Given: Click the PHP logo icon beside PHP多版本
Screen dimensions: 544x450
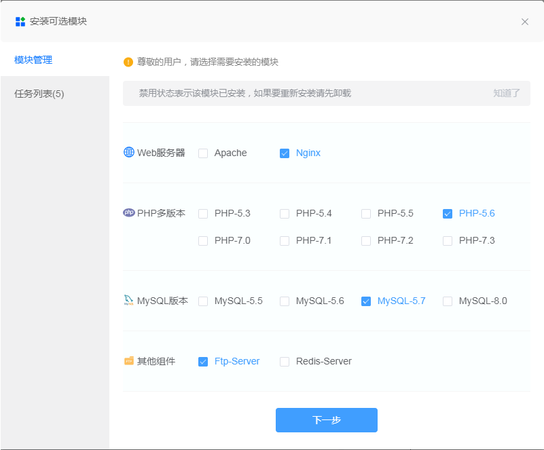Looking at the screenshot, I should point(129,213).
